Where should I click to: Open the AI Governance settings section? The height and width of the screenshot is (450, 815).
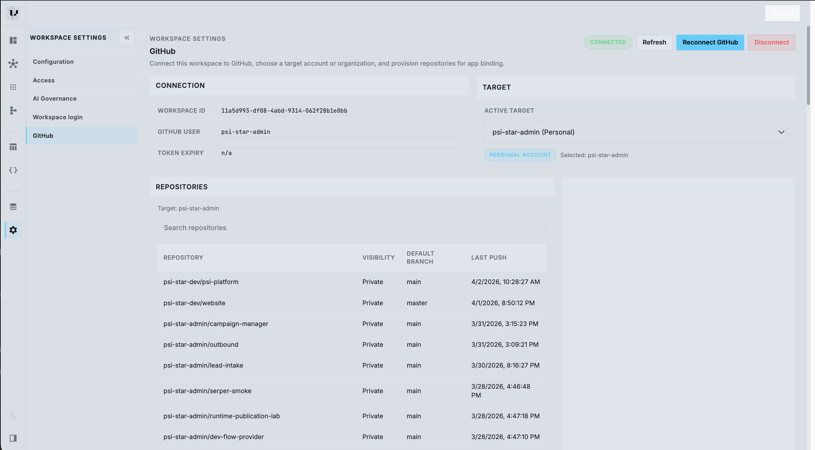coord(55,98)
